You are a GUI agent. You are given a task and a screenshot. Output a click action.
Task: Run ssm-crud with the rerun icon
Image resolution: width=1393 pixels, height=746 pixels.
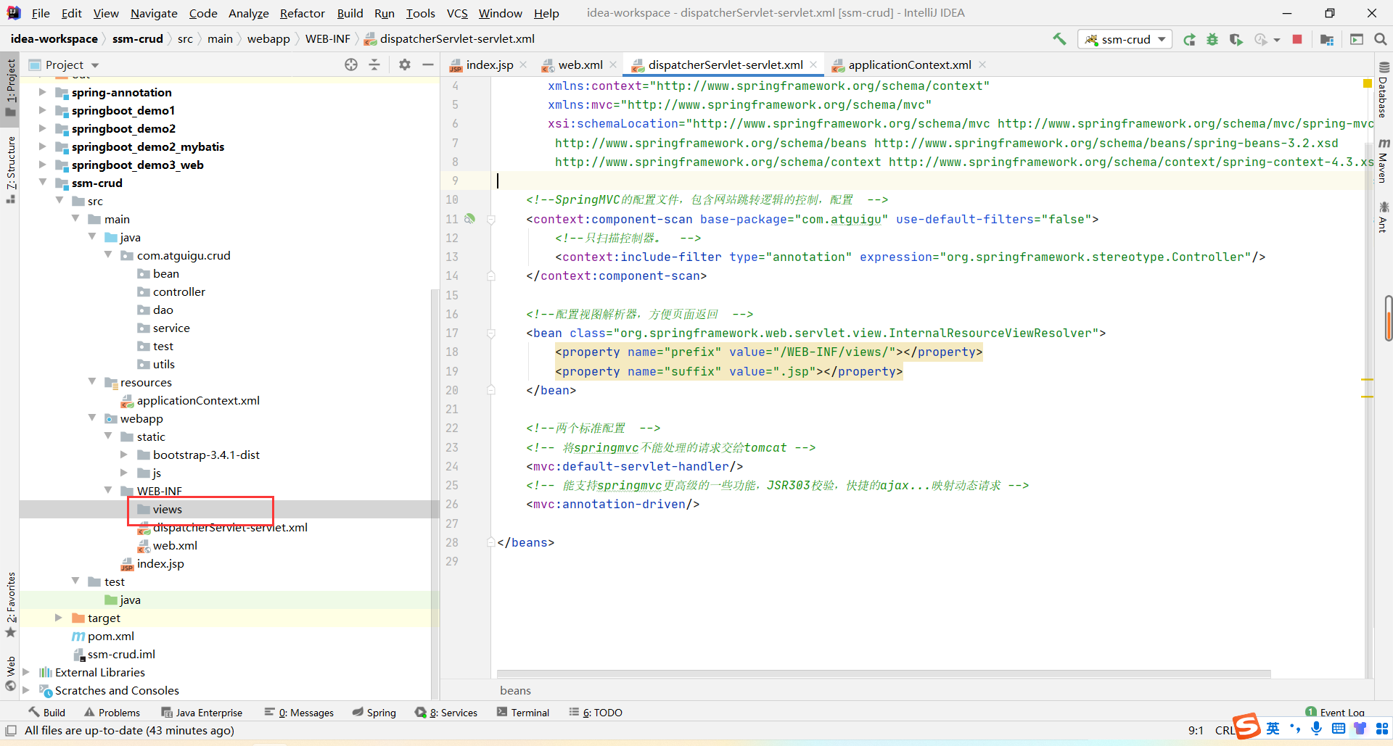pos(1189,39)
